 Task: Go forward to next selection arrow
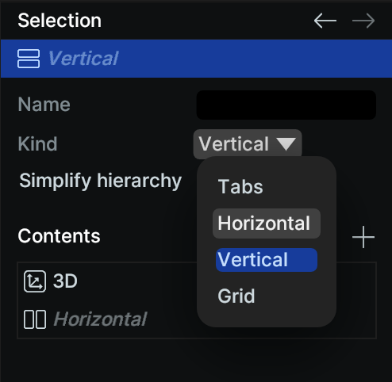point(363,21)
